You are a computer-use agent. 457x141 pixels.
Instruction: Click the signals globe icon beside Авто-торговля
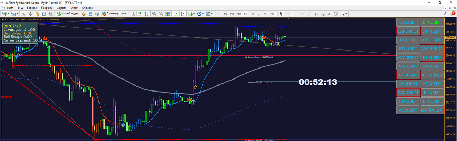click(x=97, y=14)
